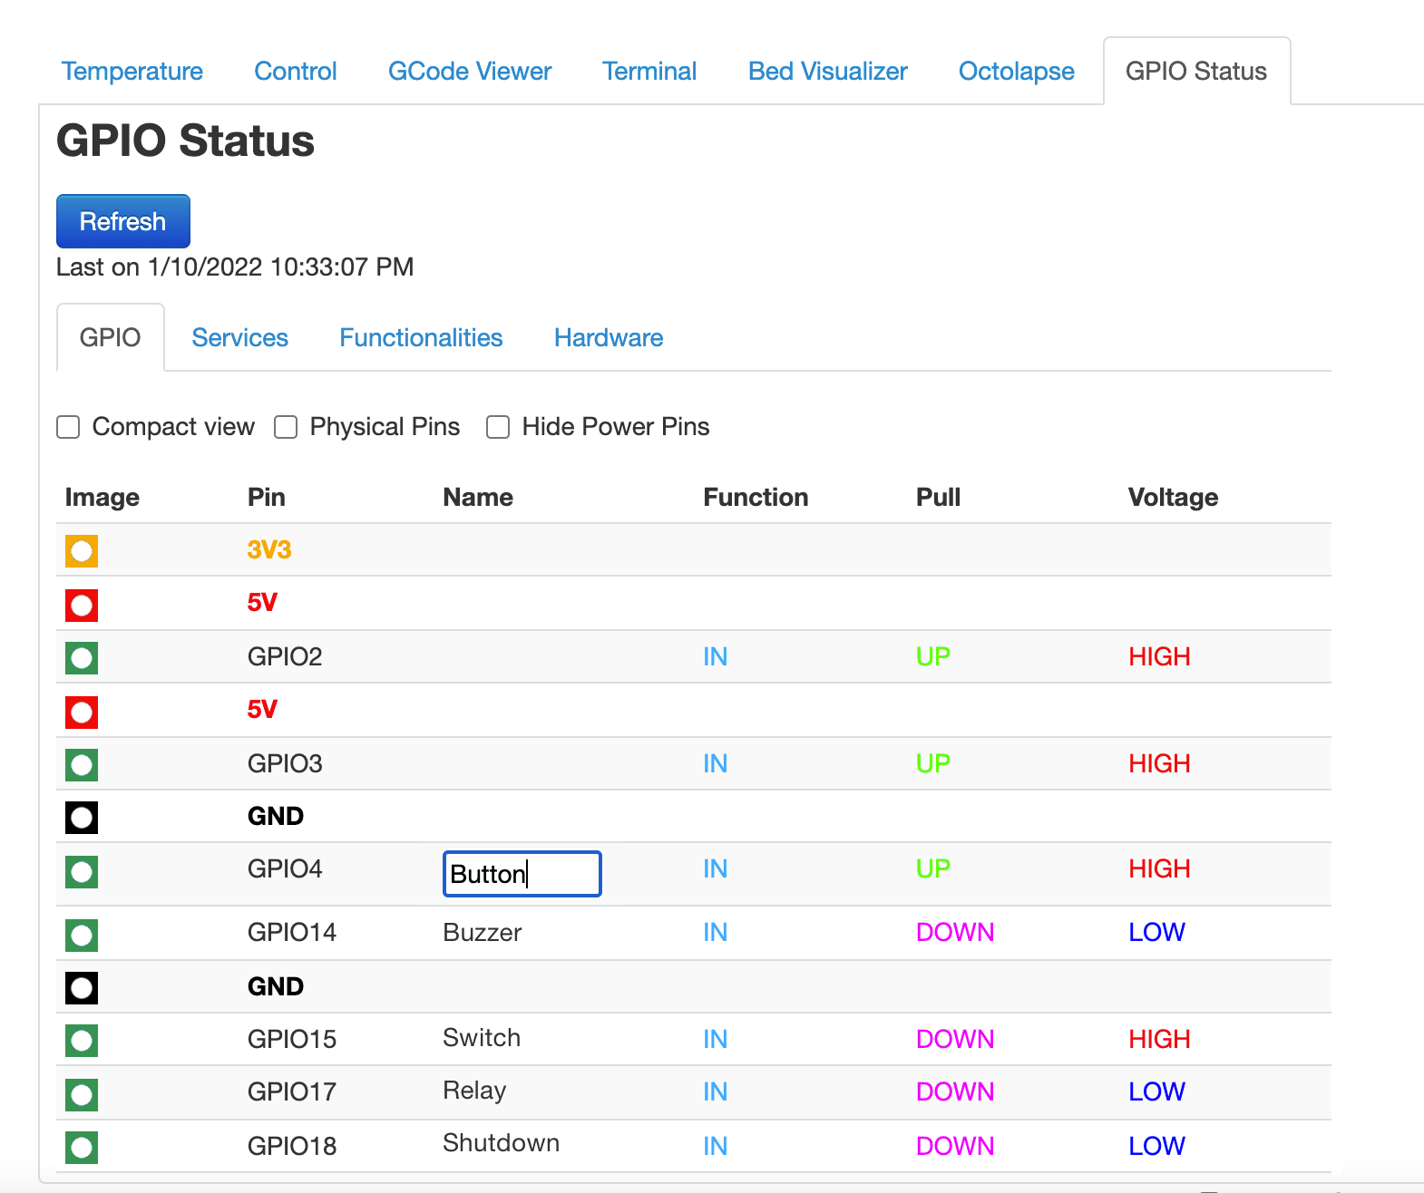Open the Services sub-tab
This screenshot has height=1193, width=1424.
pyautogui.click(x=240, y=337)
